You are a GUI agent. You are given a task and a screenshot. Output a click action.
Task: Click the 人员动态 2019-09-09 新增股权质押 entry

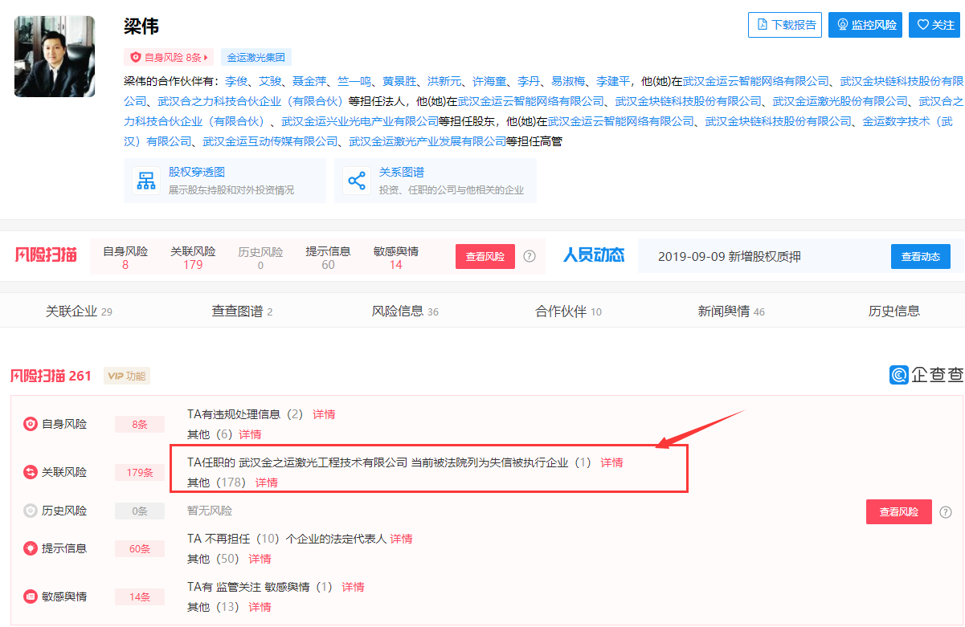730,257
